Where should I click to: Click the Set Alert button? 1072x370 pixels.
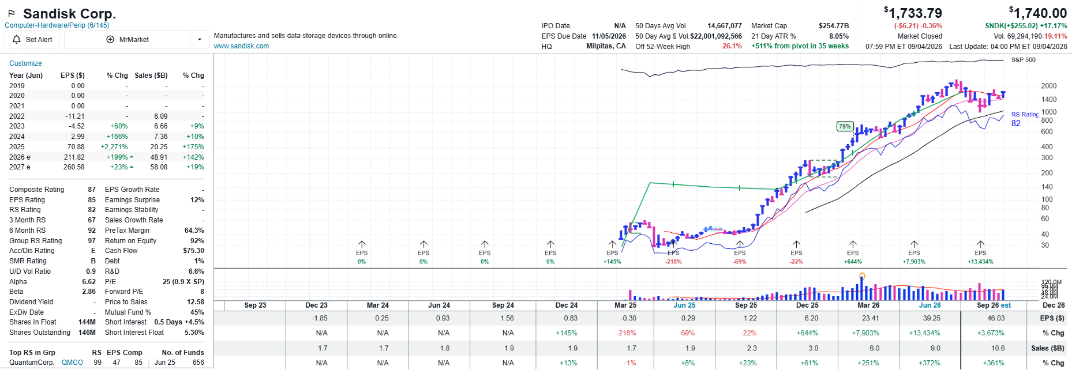pos(33,40)
